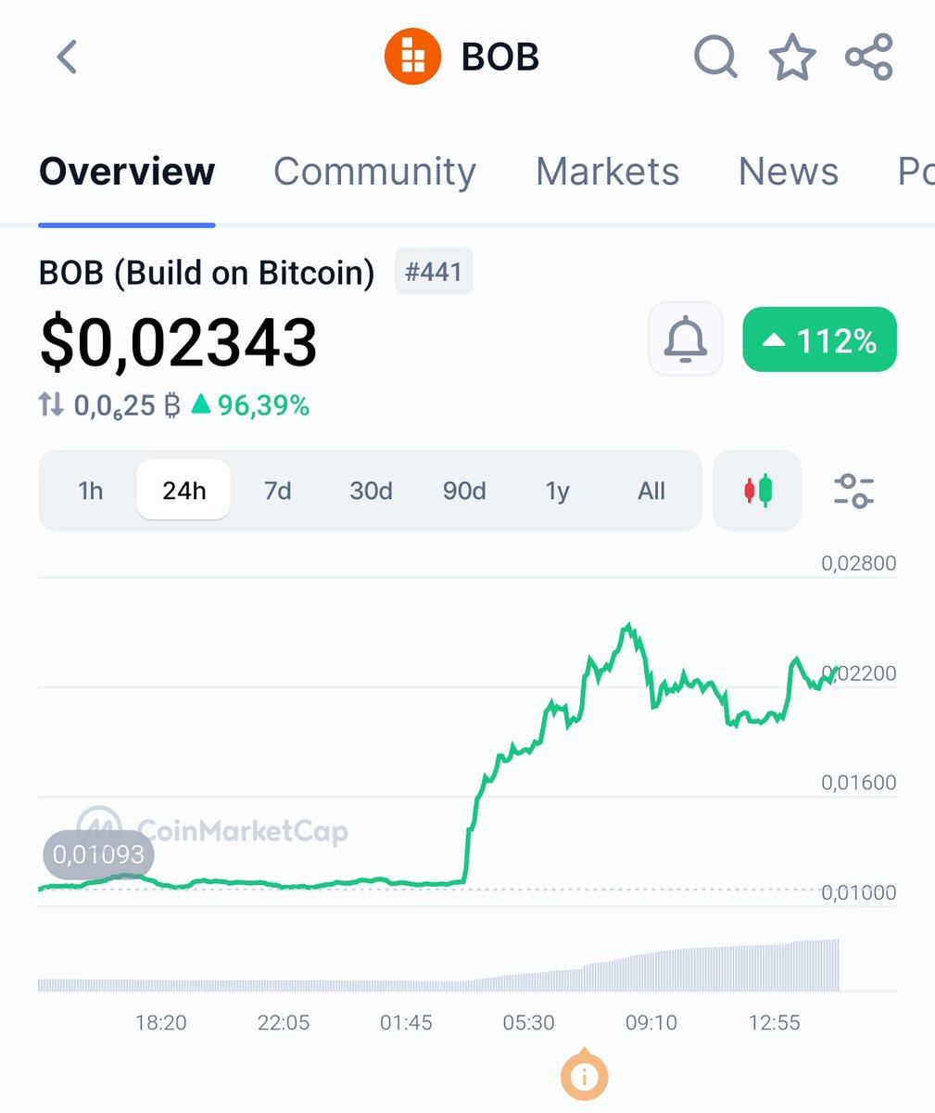
Task: Show the All time range
Action: click(651, 491)
